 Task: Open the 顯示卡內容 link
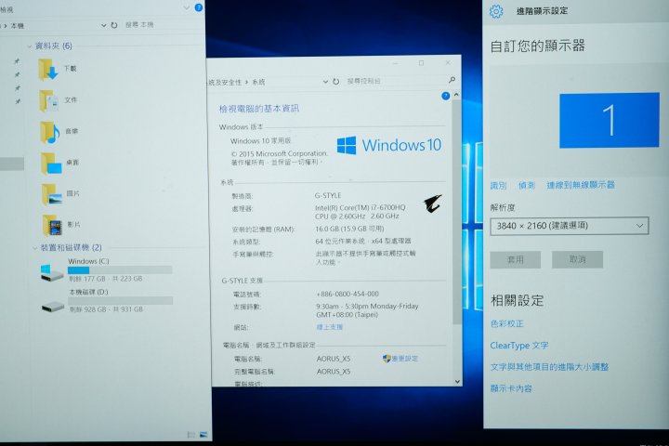click(x=511, y=388)
